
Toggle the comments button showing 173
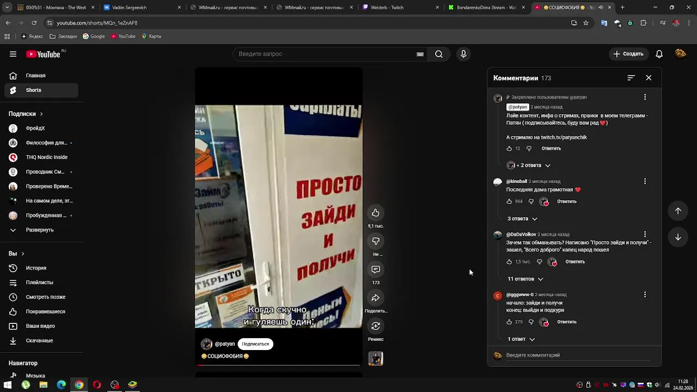pos(376,269)
